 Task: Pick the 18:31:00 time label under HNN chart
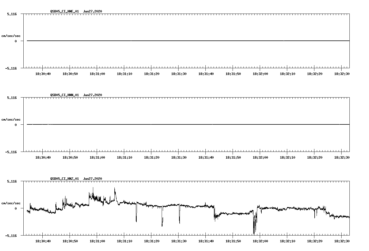pos(97,158)
